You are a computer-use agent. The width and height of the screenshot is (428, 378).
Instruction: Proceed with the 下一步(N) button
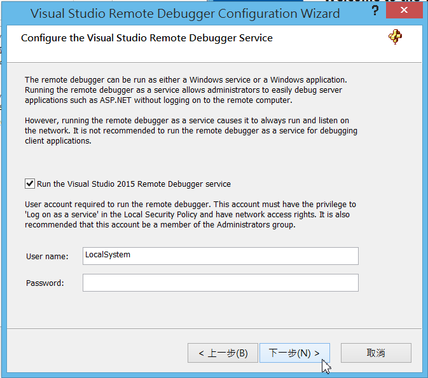click(x=294, y=353)
